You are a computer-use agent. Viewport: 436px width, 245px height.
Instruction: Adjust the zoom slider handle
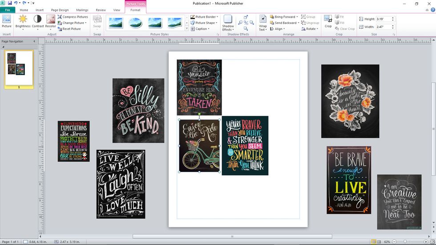click(405, 242)
